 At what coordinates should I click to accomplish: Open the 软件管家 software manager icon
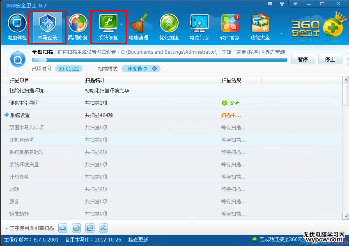click(230, 27)
